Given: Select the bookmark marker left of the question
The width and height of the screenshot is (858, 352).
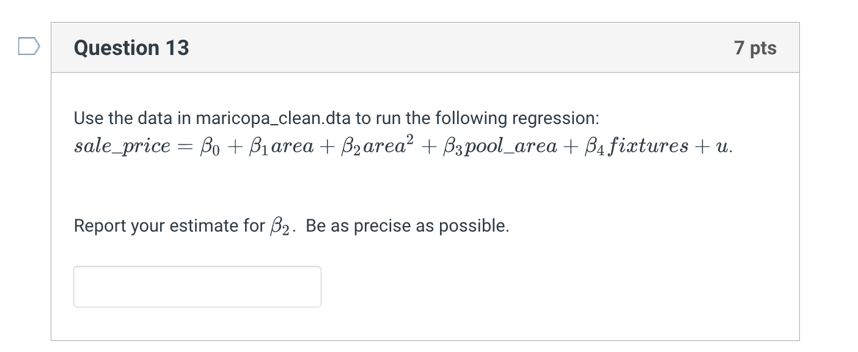Looking at the screenshot, I should pyautogui.click(x=28, y=46).
